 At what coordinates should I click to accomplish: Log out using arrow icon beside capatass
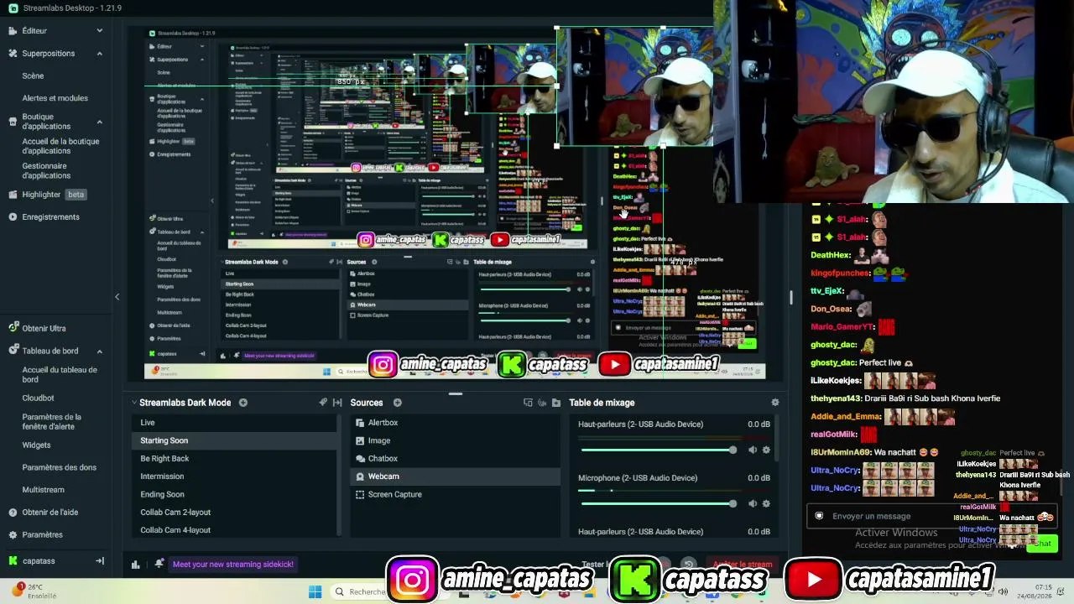pos(100,561)
